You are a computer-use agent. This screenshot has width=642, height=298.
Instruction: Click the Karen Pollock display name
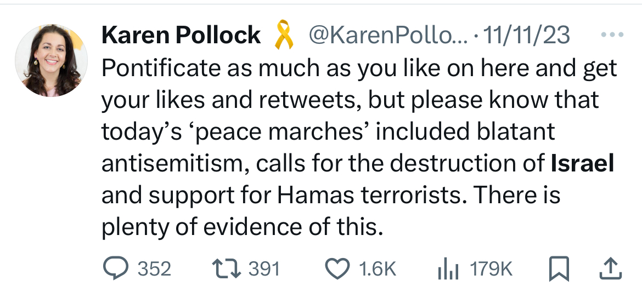coord(181,35)
